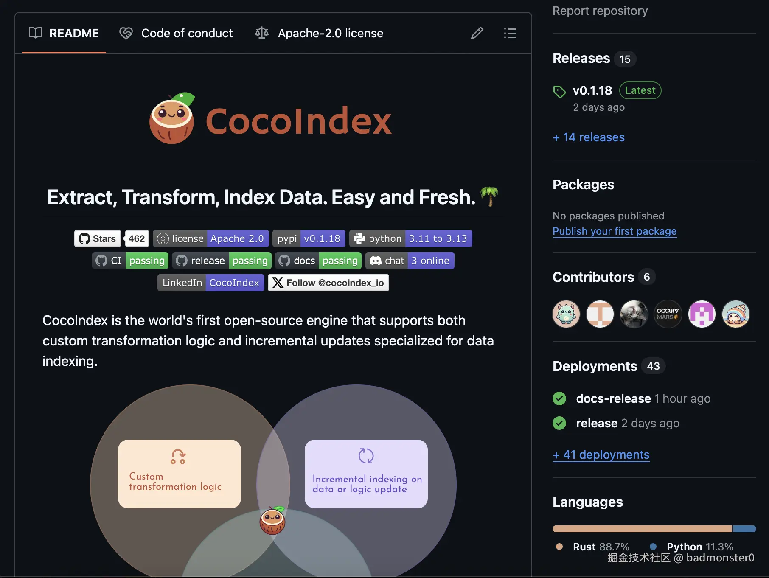Click the Follow @cocoindex_io X badge
This screenshot has height=578, width=769.
point(328,283)
